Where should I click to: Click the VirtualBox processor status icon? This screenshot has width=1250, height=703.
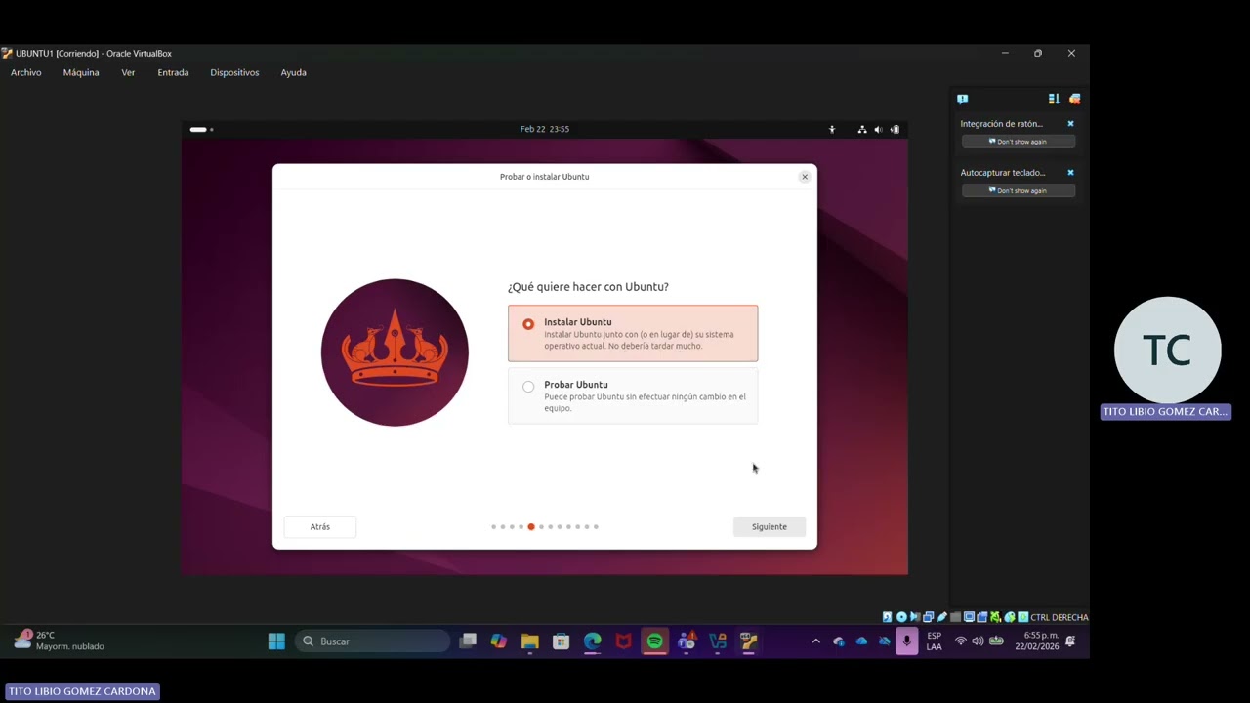[x=995, y=617]
